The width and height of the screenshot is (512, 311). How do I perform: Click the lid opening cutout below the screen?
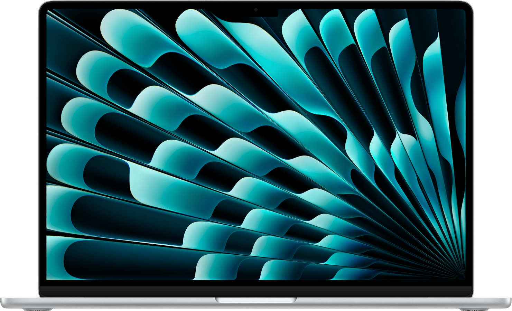point(256,300)
